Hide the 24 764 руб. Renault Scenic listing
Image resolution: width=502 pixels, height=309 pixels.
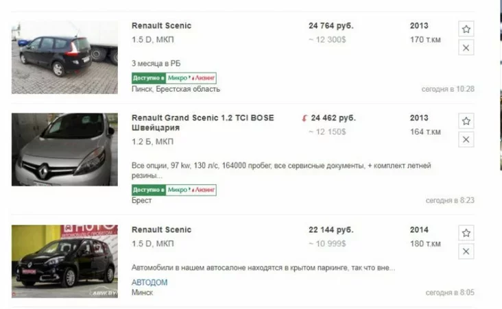tap(466, 48)
